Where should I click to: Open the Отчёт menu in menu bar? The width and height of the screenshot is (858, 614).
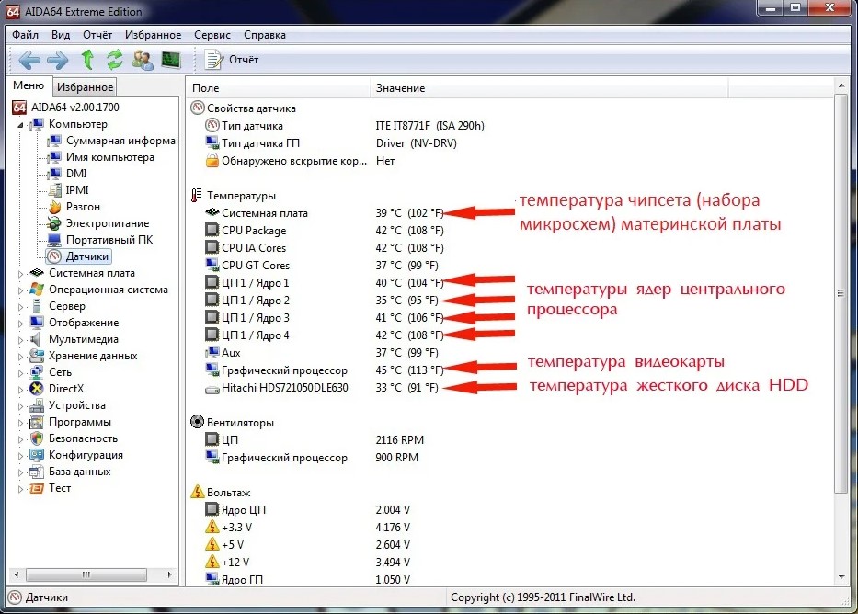click(x=97, y=35)
